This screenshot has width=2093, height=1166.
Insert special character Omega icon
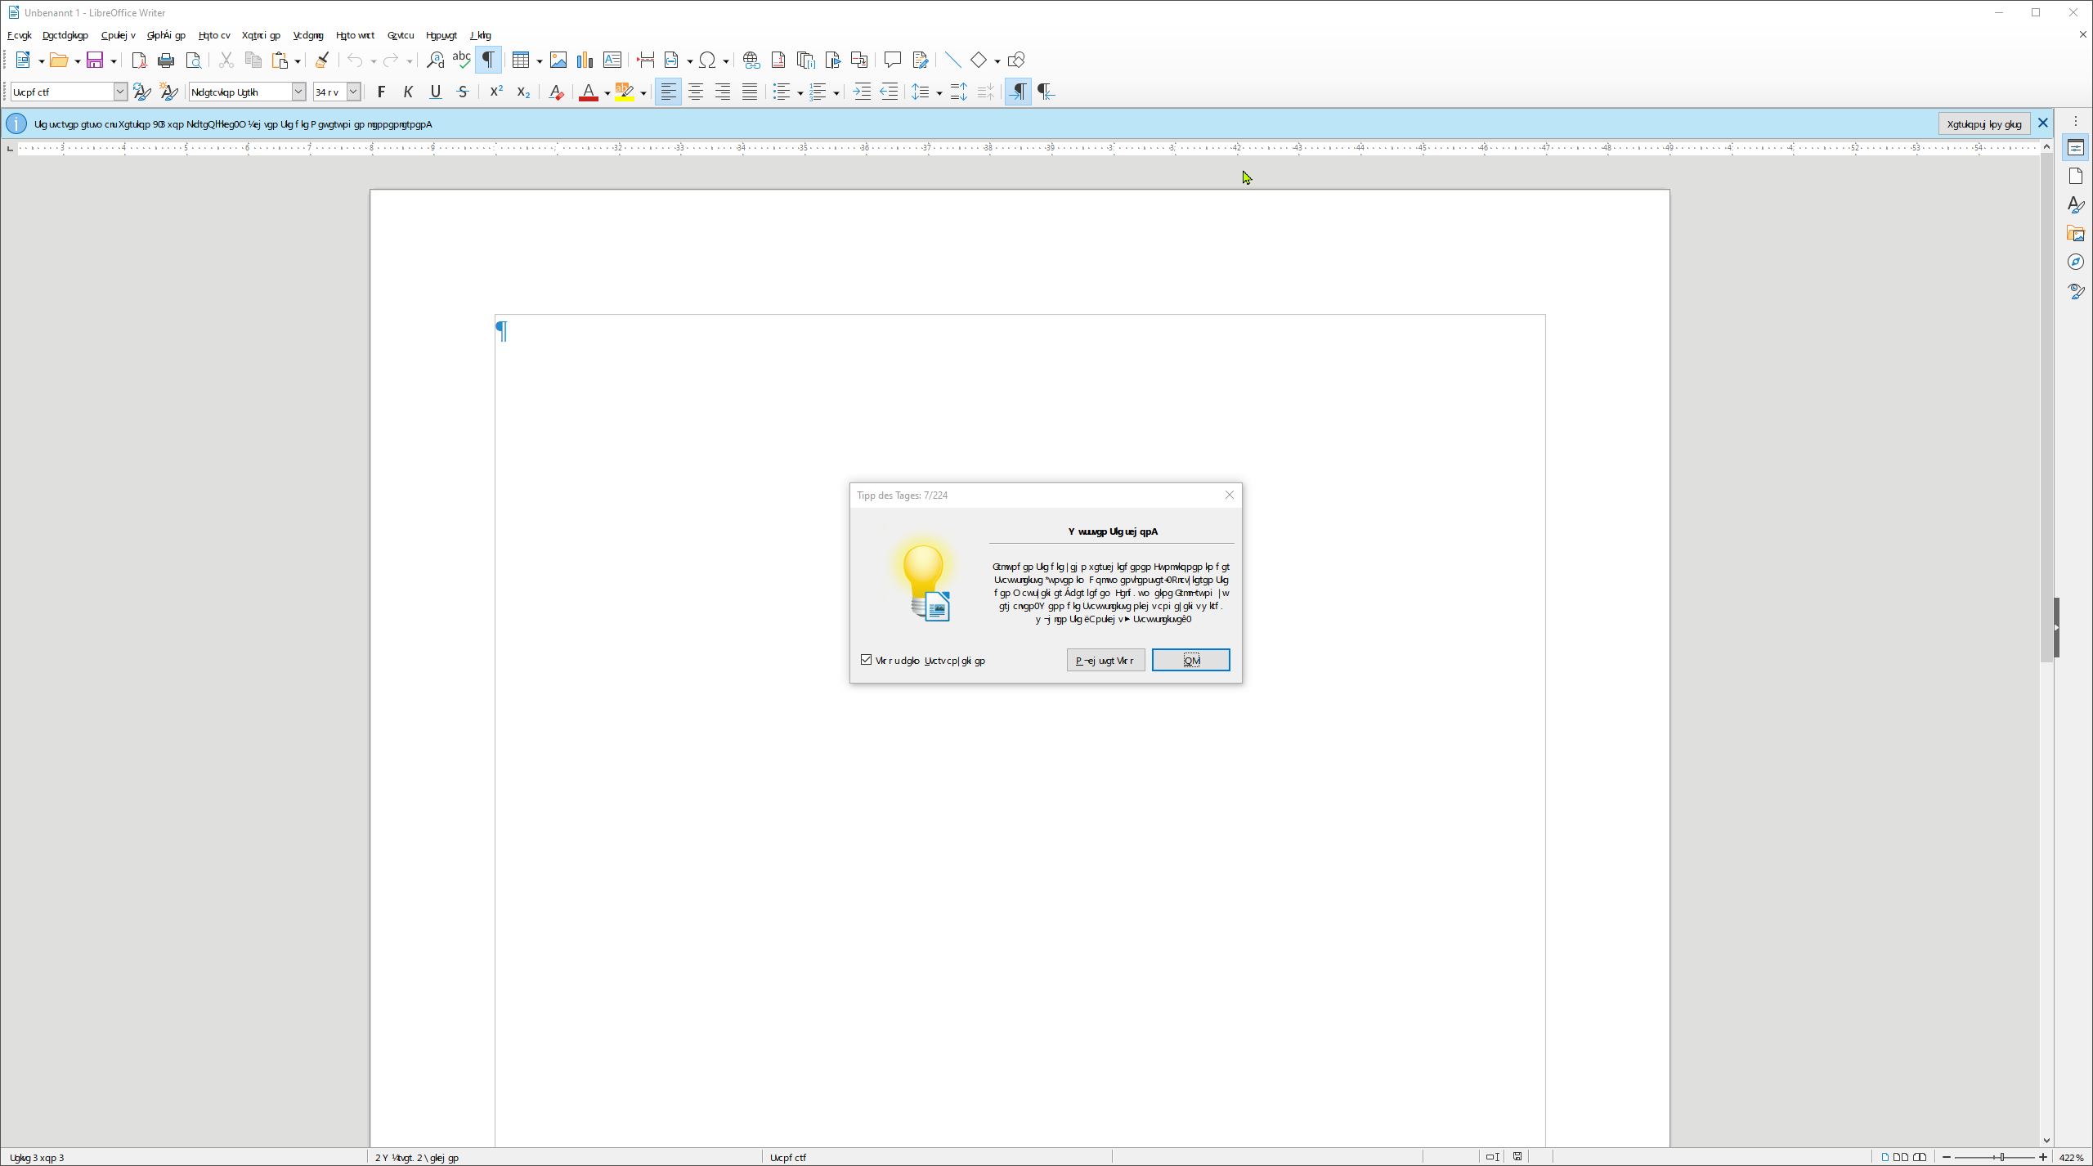point(707,60)
